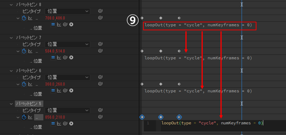Image resolution: width=286 pixels, height=135 pixels.
Task: Click position value 584.0,514.0
Action: pyautogui.click(x=55, y=51)
